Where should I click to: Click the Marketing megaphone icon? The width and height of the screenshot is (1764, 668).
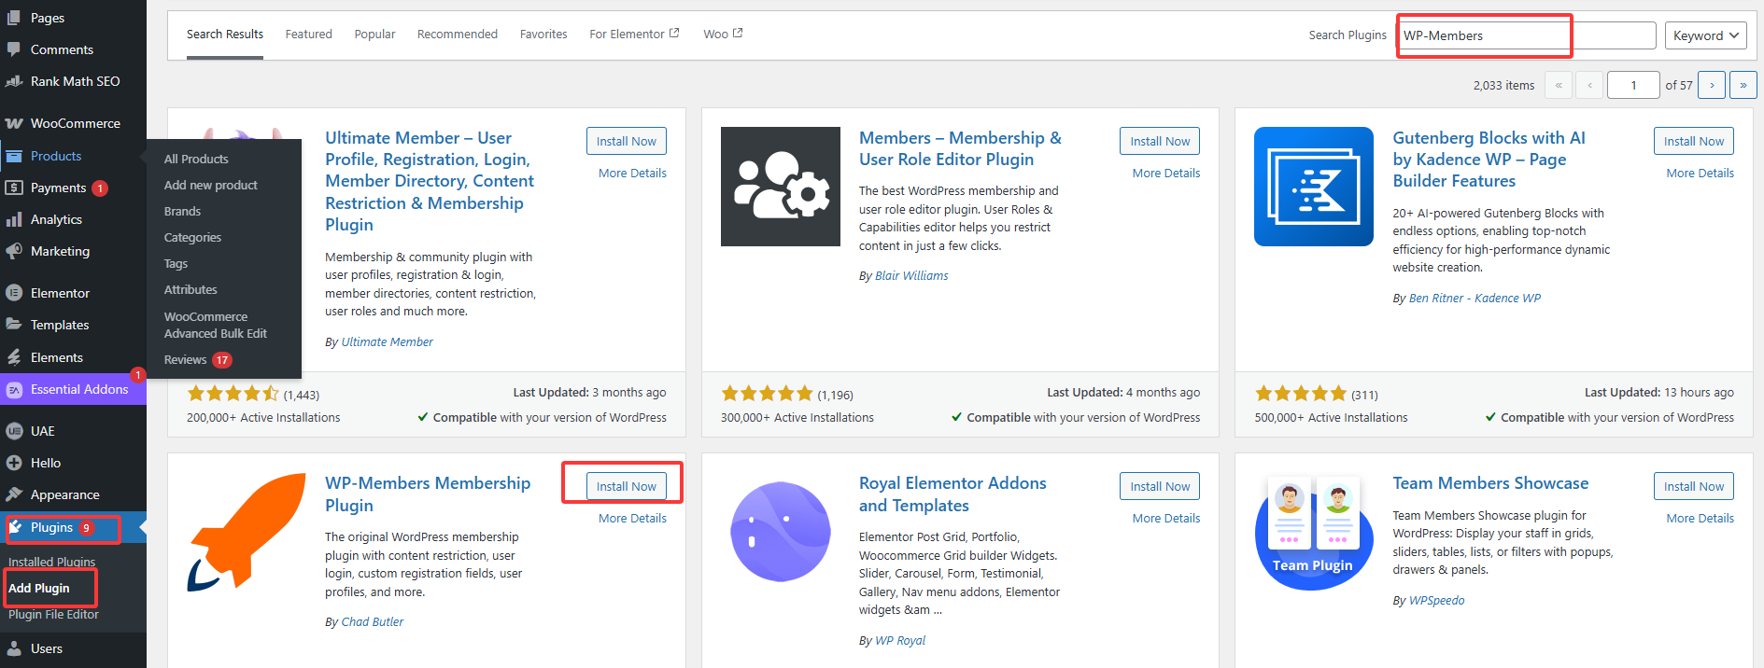pos(14,251)
